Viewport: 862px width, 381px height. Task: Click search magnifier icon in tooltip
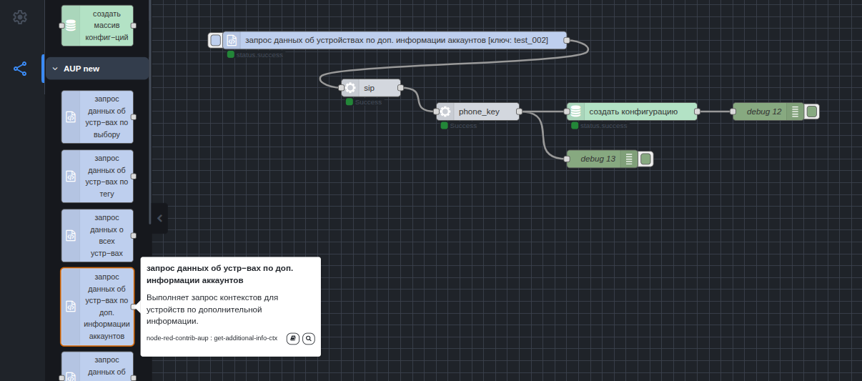[309, 339]
